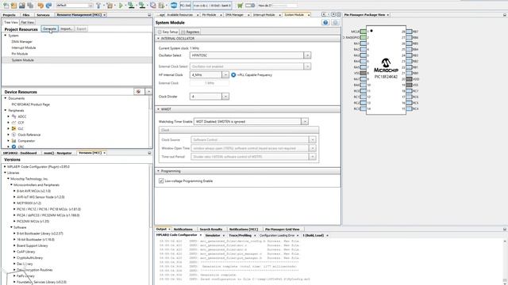Click the Build Project hammer icon
The width and height of the screenshot is (508, 285).
98,6
